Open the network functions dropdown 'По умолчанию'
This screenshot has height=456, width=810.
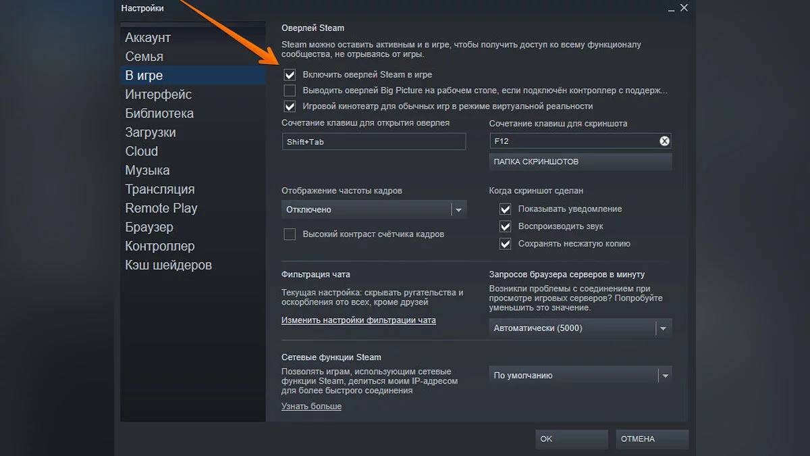click(580, 376)
